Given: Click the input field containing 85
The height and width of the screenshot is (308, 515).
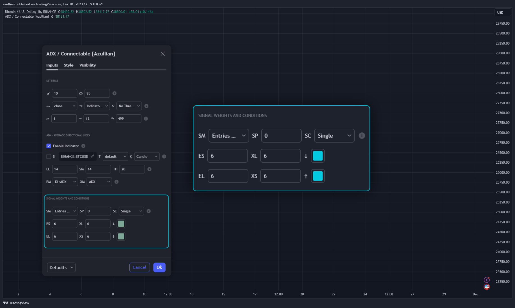Looking at the screenshot, I should tap(97, 93).
